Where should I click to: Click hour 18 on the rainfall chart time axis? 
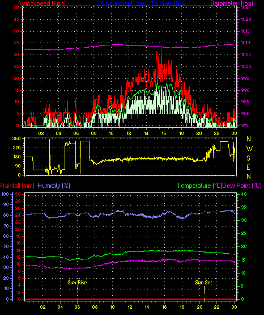click(182, 307)
